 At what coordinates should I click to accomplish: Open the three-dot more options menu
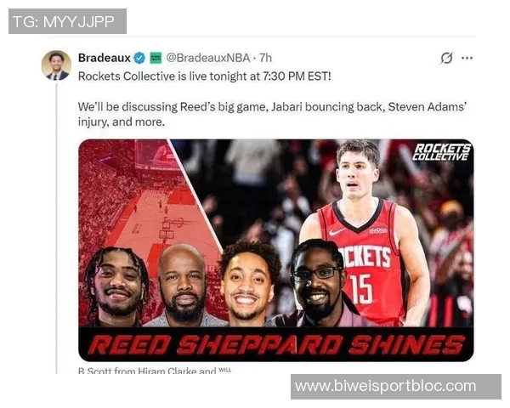pos(467,59)
